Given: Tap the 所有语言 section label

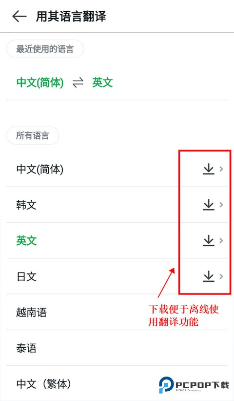Looking at the screenshot, I should pyautogui.click(x=33, y=136).
